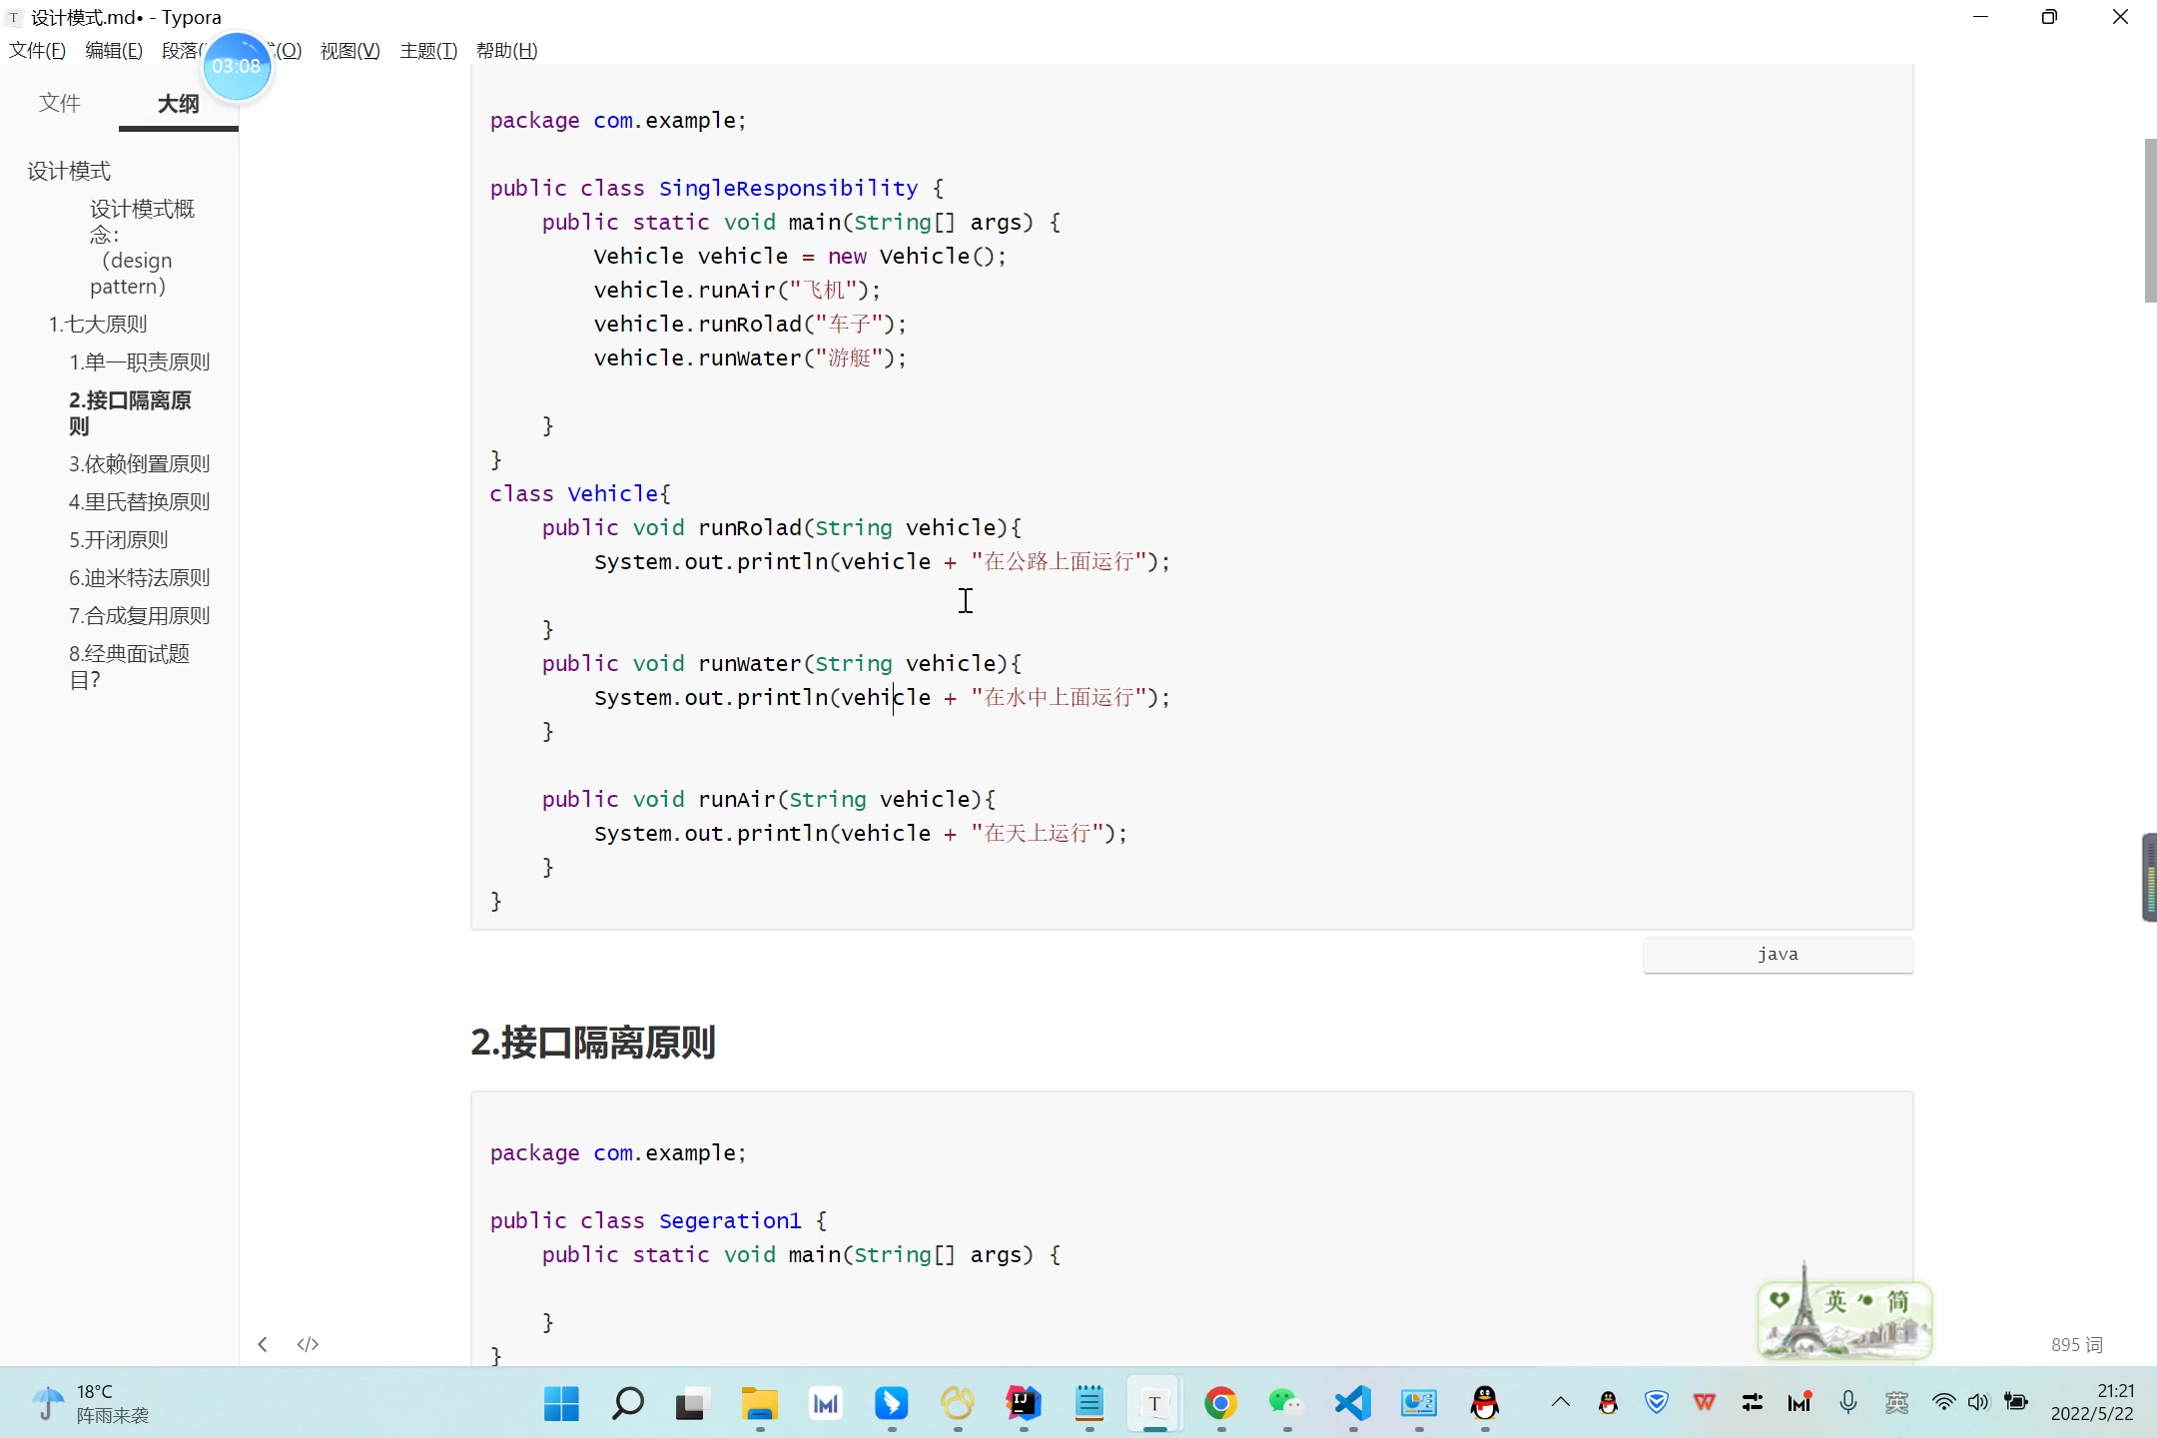The width and height of the screenshot is (2157, 1438).
Task: Open taskbar search magnifier
Action: click(627, 1403)
